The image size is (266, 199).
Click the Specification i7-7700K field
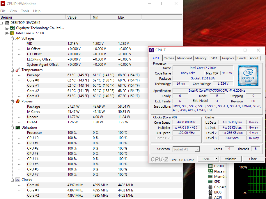[217, 90]
